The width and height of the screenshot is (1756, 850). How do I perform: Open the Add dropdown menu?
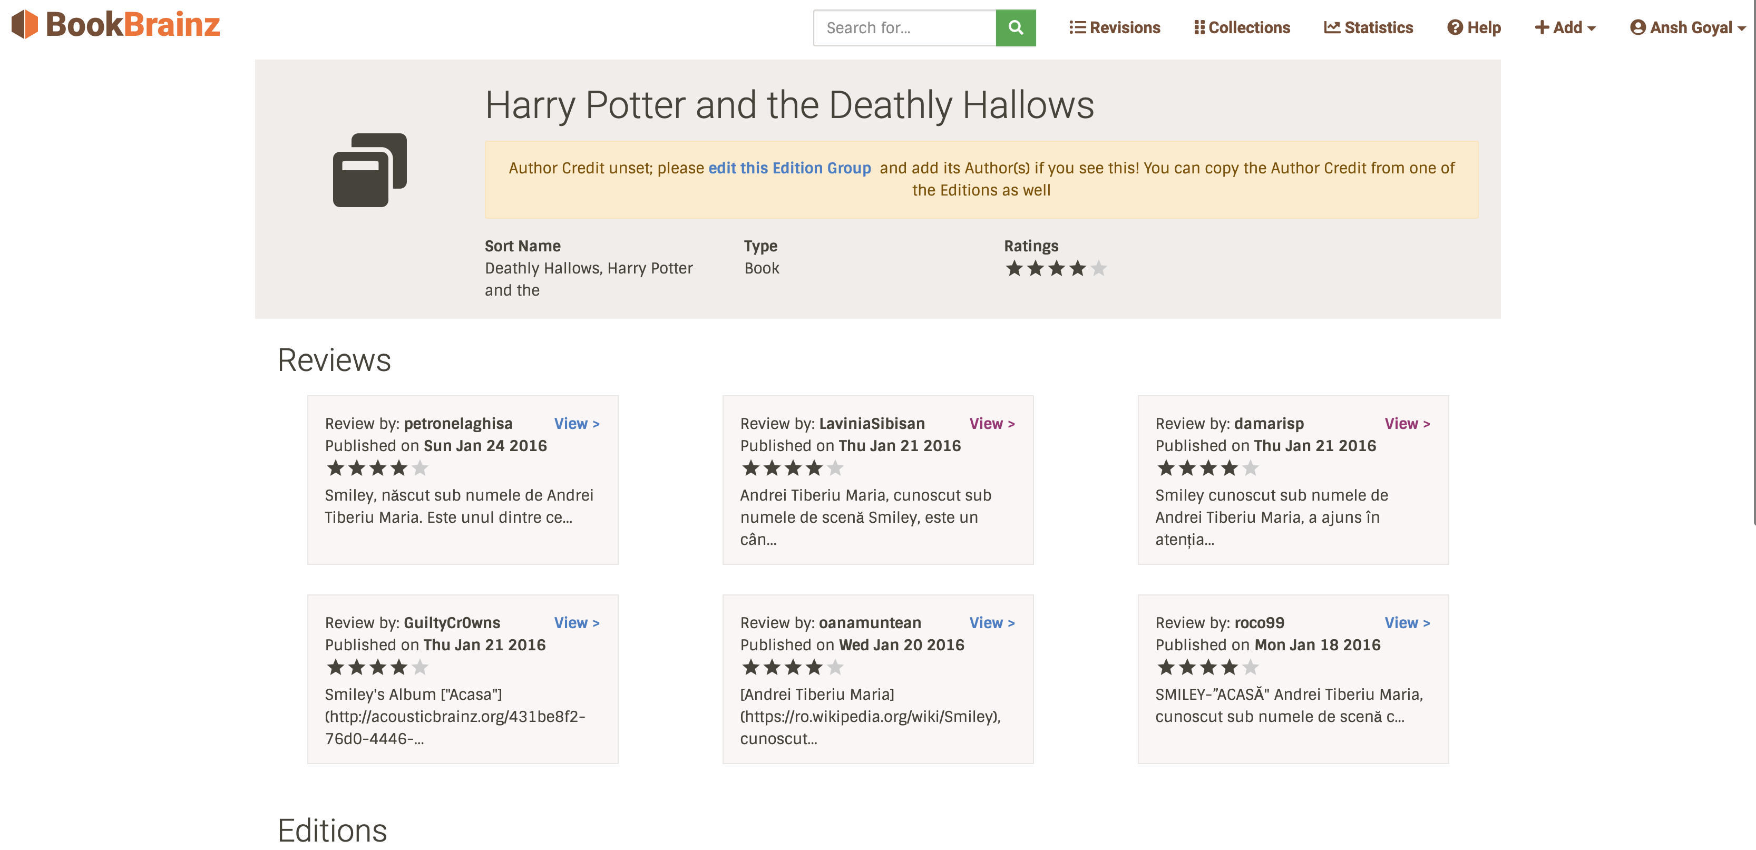tap(1565, 28)
